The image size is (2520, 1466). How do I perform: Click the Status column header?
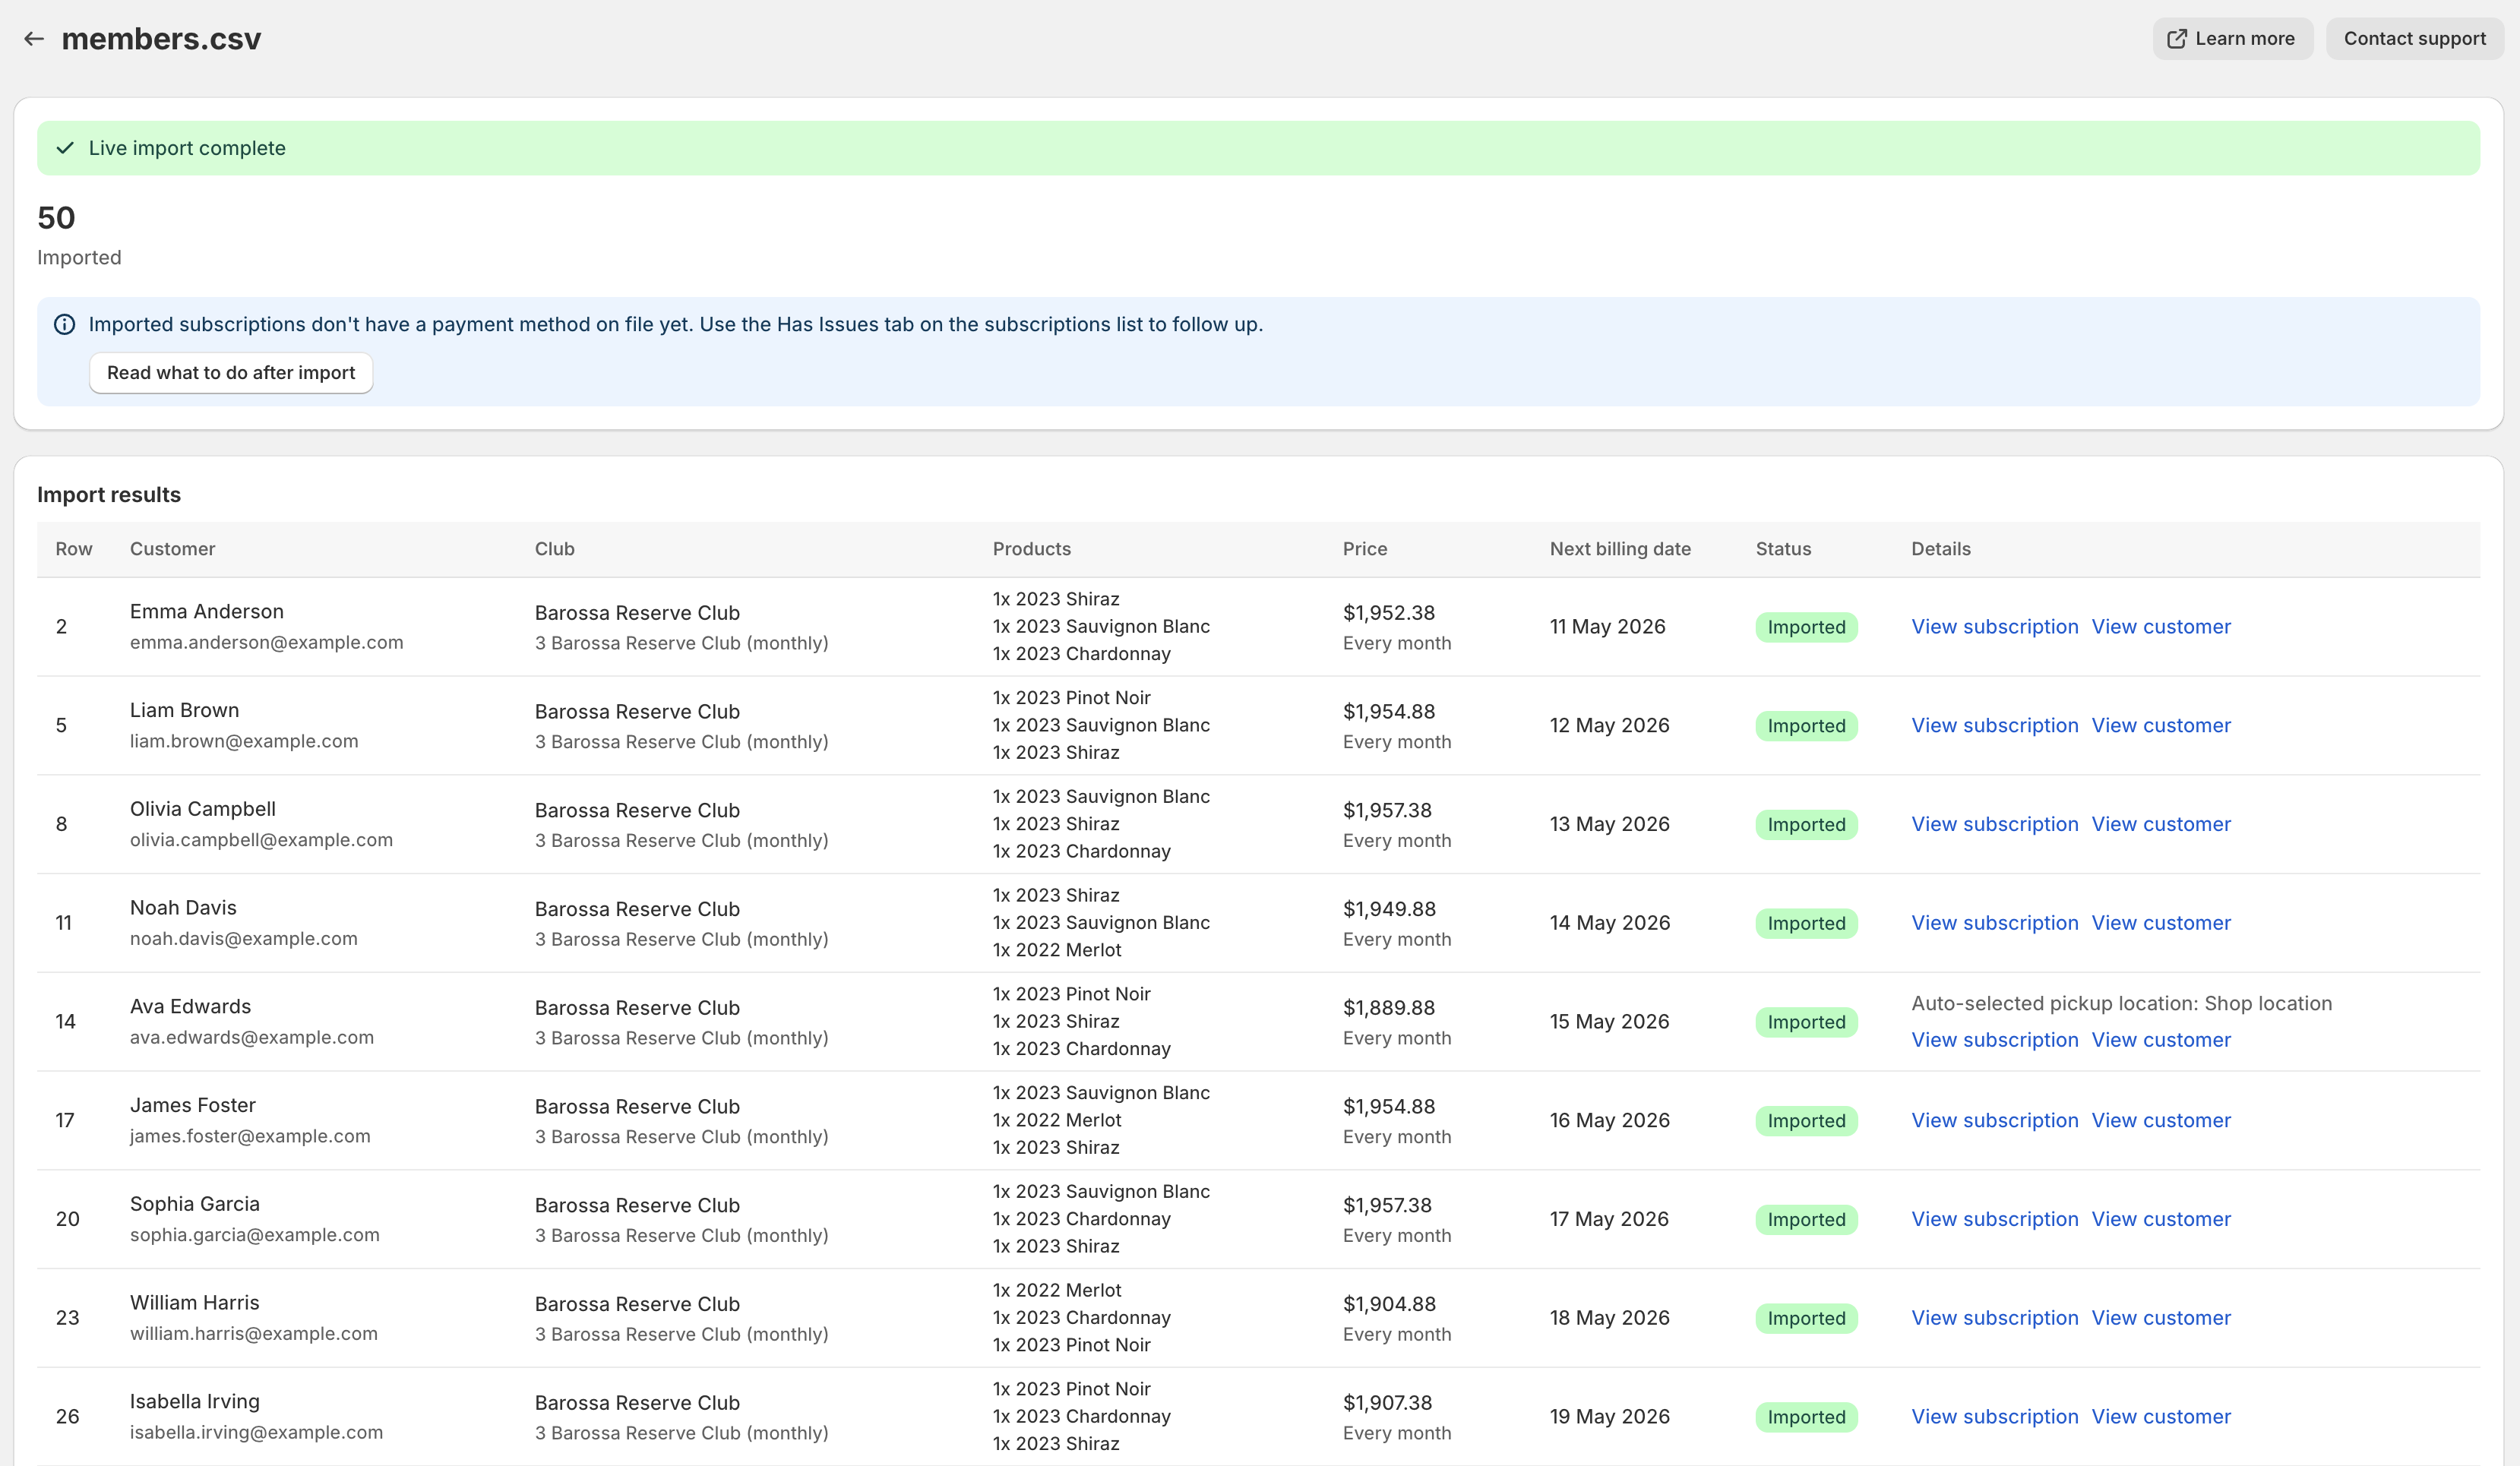point(1783,549)
